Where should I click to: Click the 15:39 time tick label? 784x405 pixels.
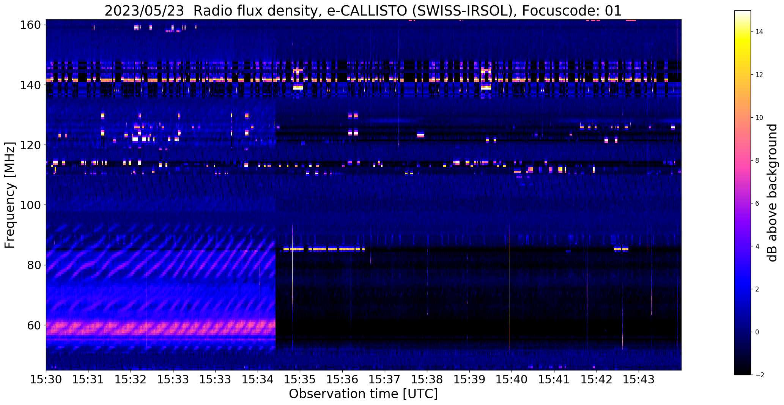470,380
